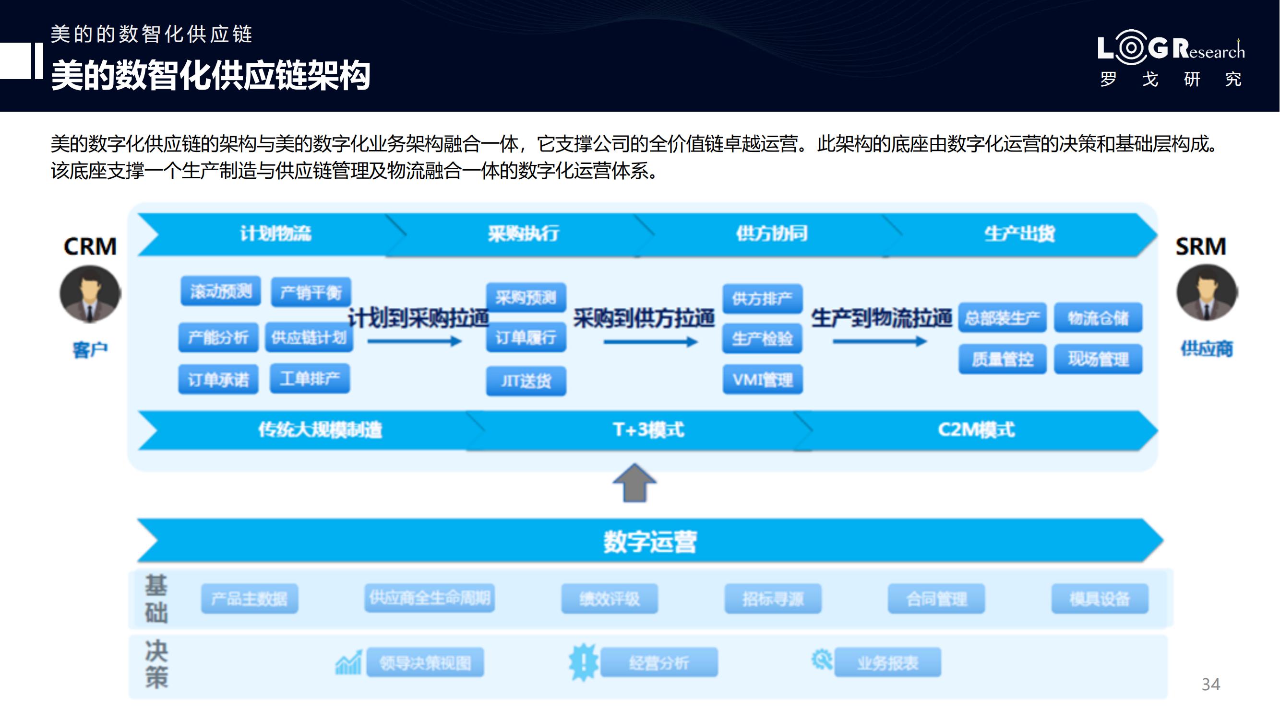Click the JIT送货 box
The height and width of the screenshot is (719, 1280).
coord(526,381)
